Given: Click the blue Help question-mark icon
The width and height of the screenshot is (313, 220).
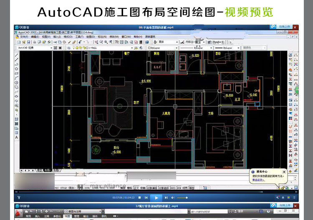Looking at the screenshot, I should click(x=147, y=42).
